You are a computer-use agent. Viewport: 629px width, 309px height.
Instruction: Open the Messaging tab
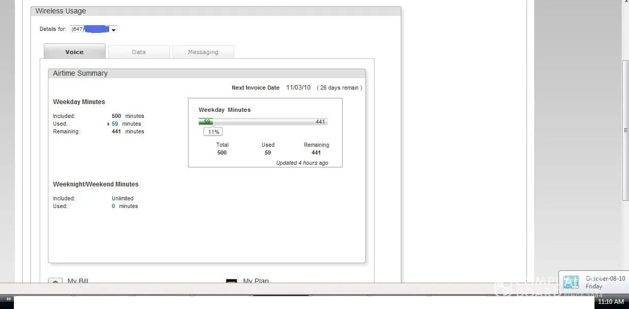(203, 51)
